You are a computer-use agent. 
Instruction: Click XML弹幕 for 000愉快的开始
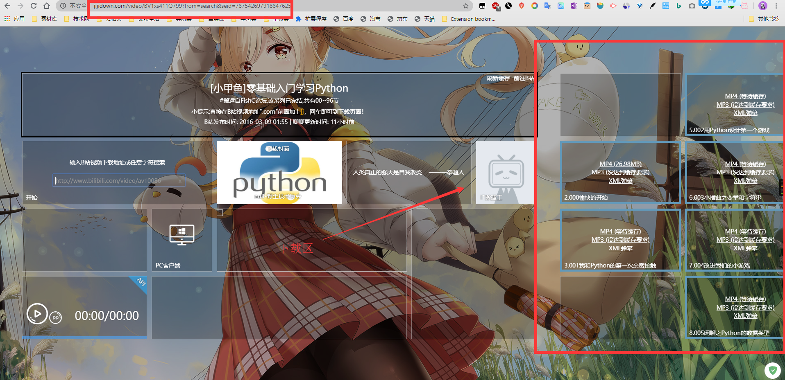(x=620, y=181)
